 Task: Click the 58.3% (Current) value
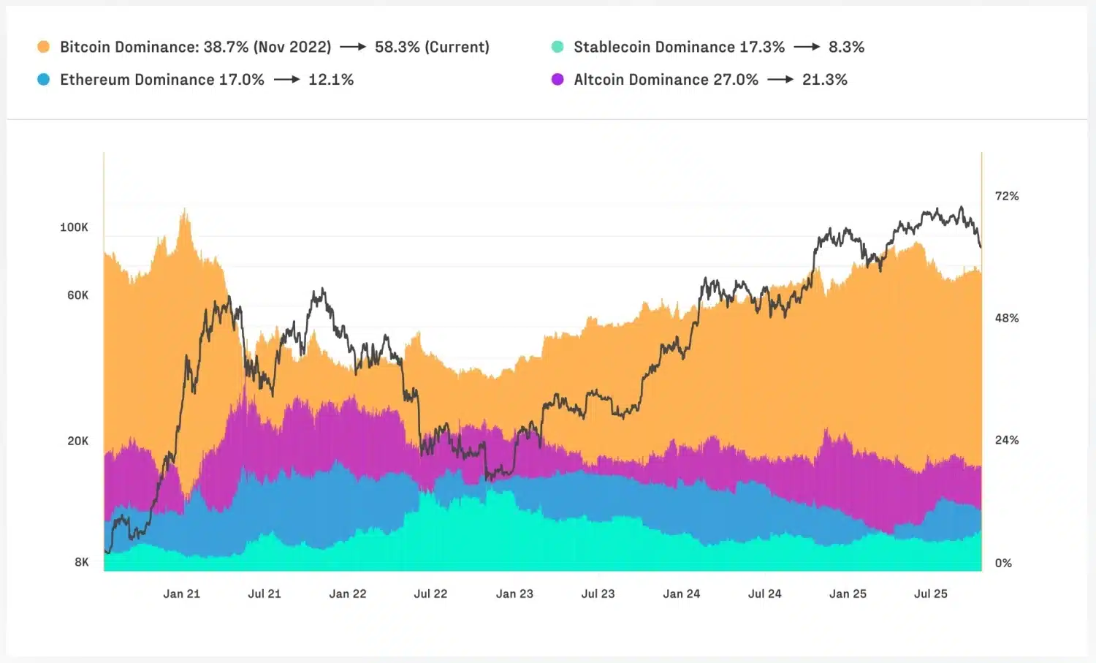tap(432, 47)
